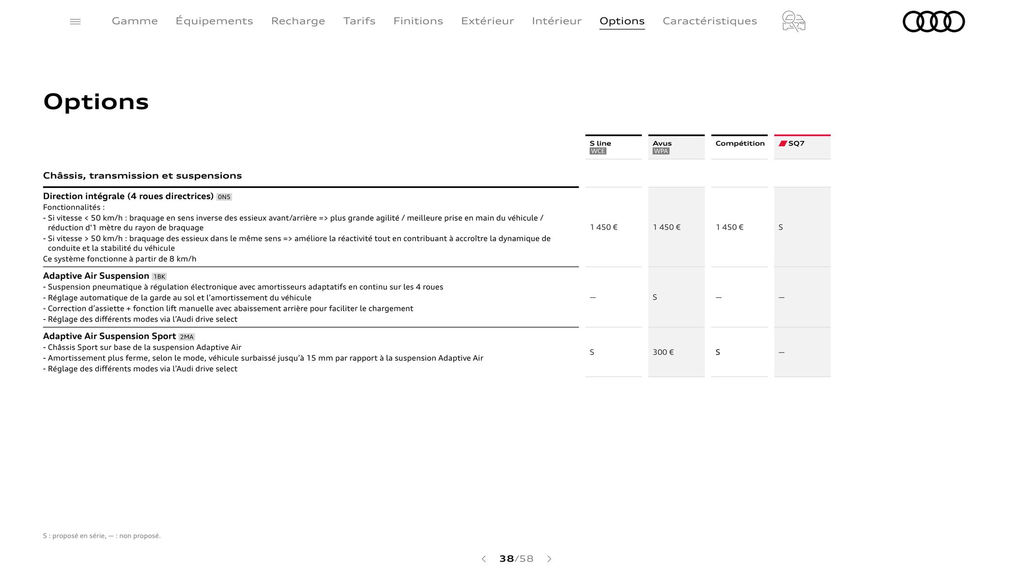This screenshot has width=1033, height=581.
Task: Click the 1BK option code
Action: [159, 277]
